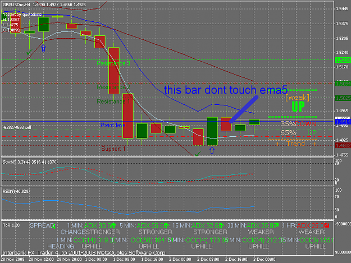Click the 1.4965 price scale label
This screenshot has height=263, width=351.
(x=342, y=111)
